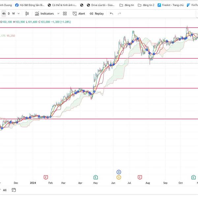Viewport: 198px width, 198px height.
Task: Select the lowest pink horizontal line near Dec
Action: click(x=99, y=119)
